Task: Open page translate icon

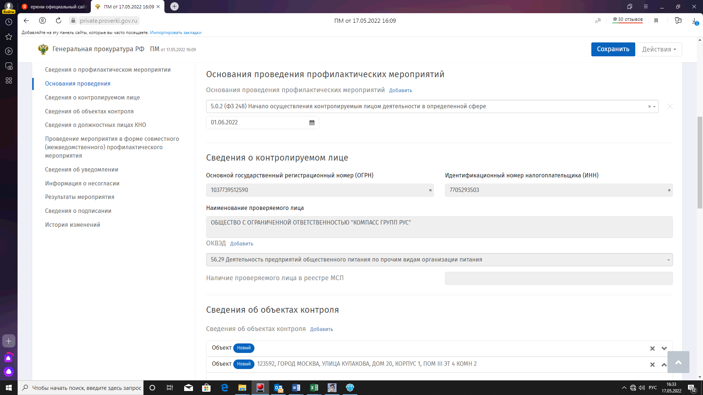Action: click(598, 21)
